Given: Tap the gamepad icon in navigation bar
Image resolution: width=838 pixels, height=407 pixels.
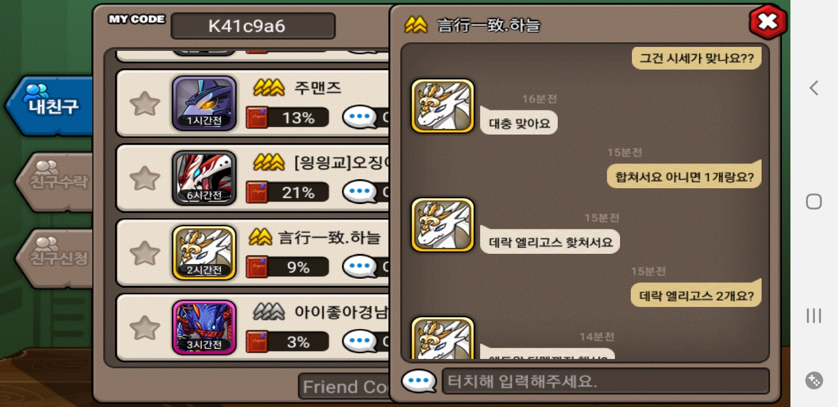Looking at the screenshot, I should tap(814, 380).
